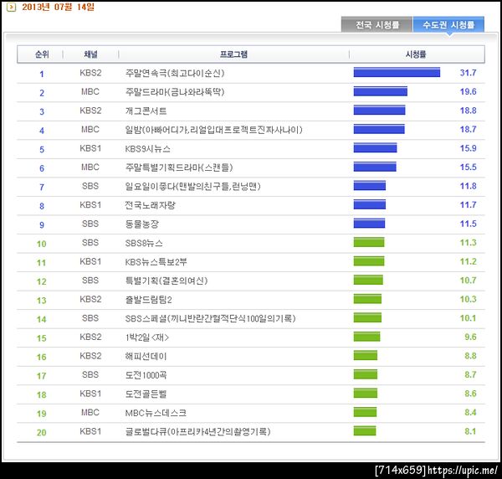Select the 출발드림팀2 program row
The height and width of the screenshot is (479, 502).
pyautogui.click(x=251, y=300)
